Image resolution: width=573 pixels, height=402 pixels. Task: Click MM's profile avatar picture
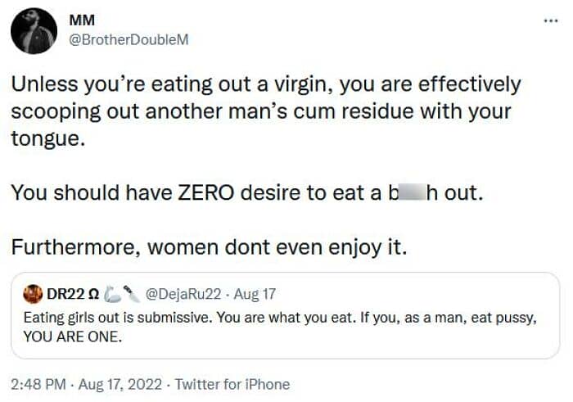coord(34,32)
